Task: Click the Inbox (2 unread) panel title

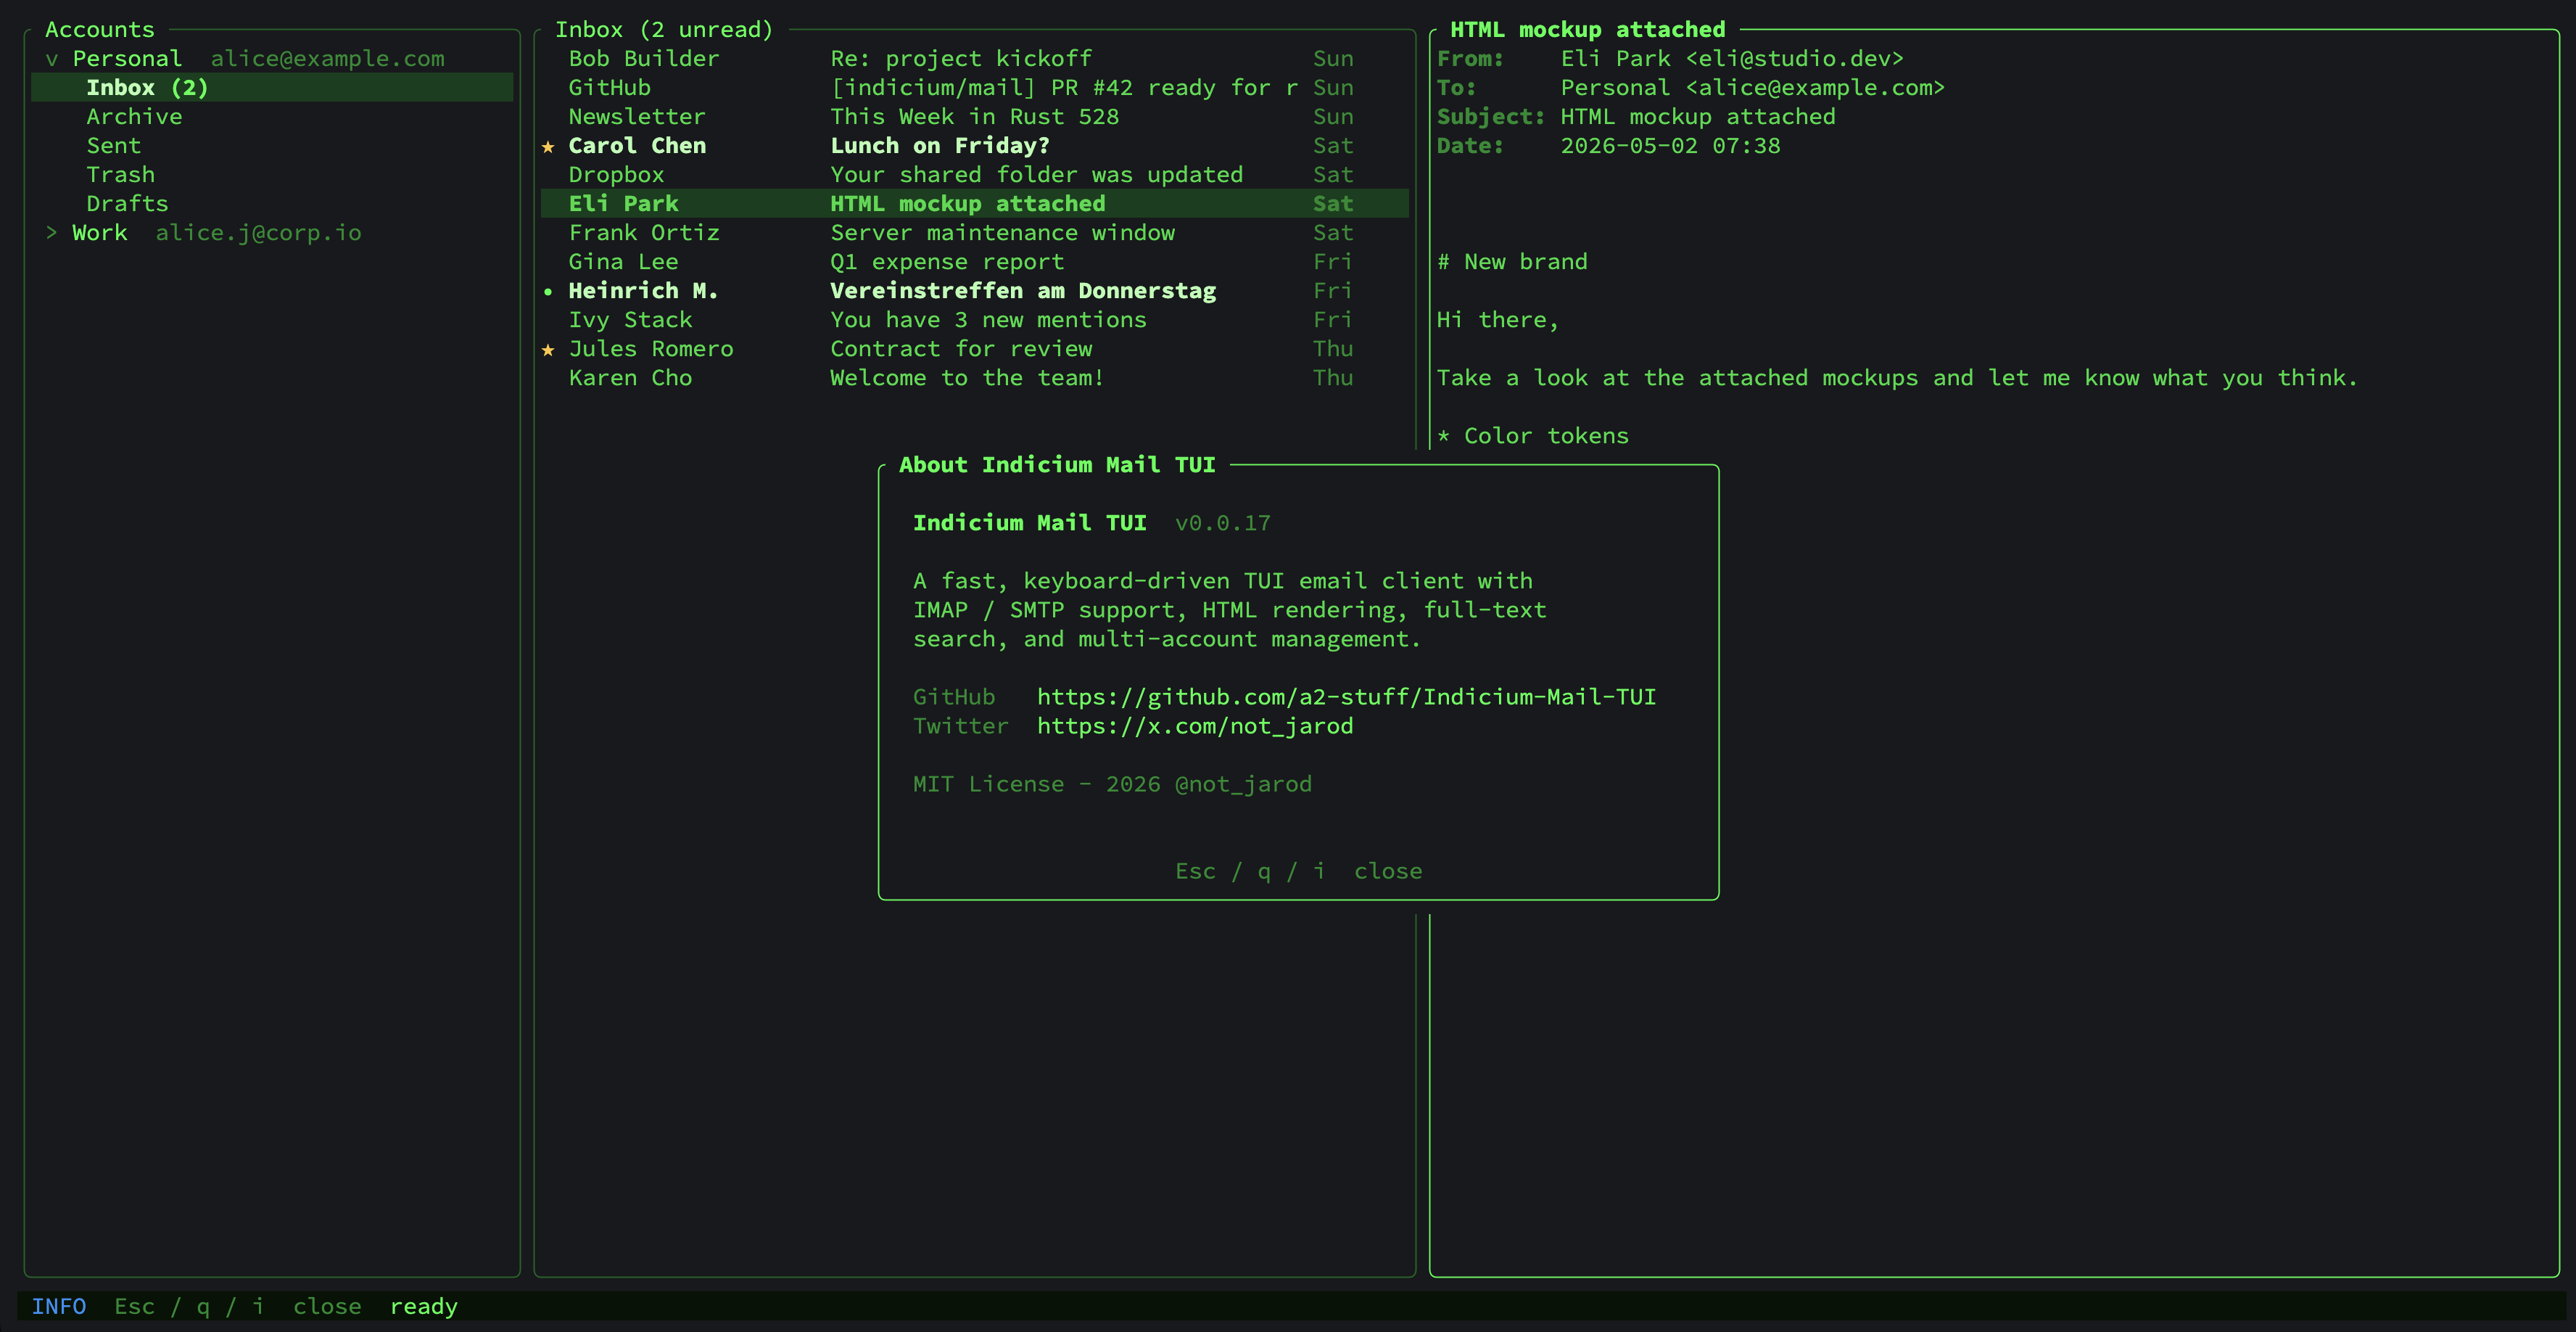Action: [664, 30]
